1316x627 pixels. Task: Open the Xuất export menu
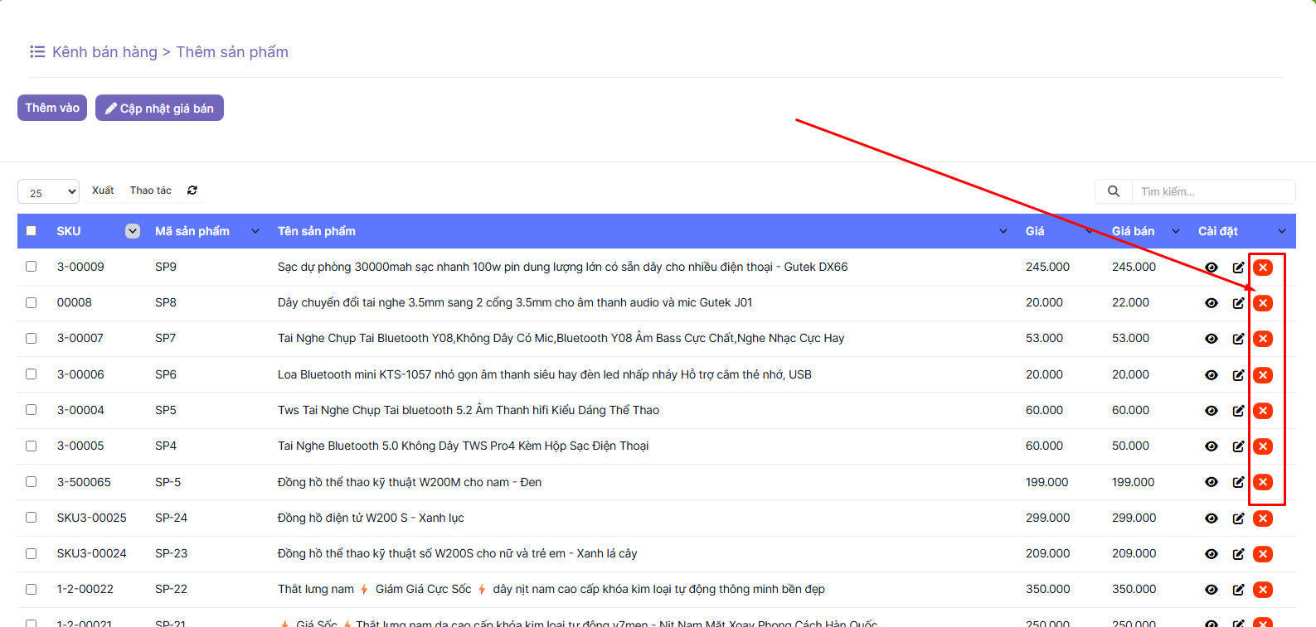pos(103,191)
